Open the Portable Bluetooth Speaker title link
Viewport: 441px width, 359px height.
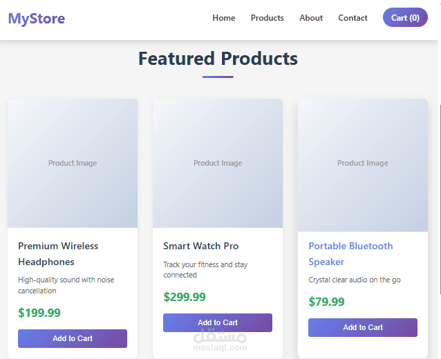[x=350, y=253]
